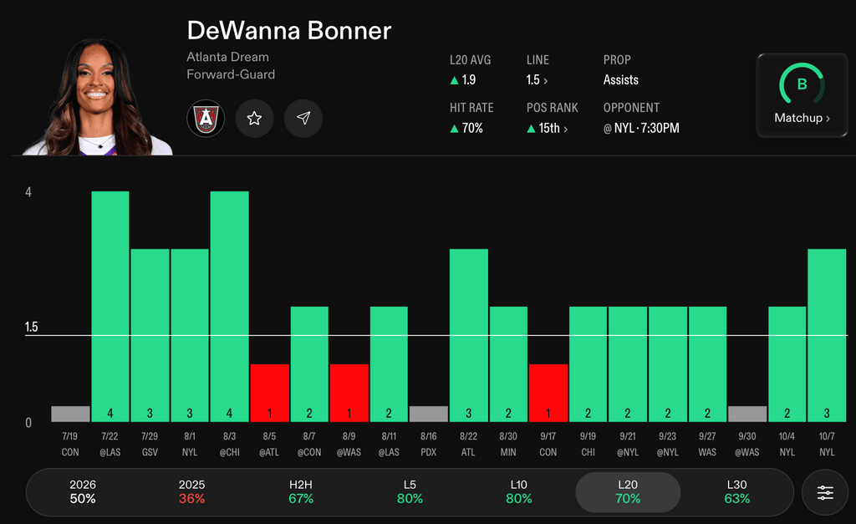Click the L20 AVG 1.9 value

click(x=463, y=80)
